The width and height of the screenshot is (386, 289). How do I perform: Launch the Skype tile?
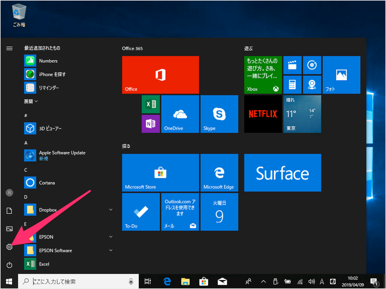(x=219, y=114)
